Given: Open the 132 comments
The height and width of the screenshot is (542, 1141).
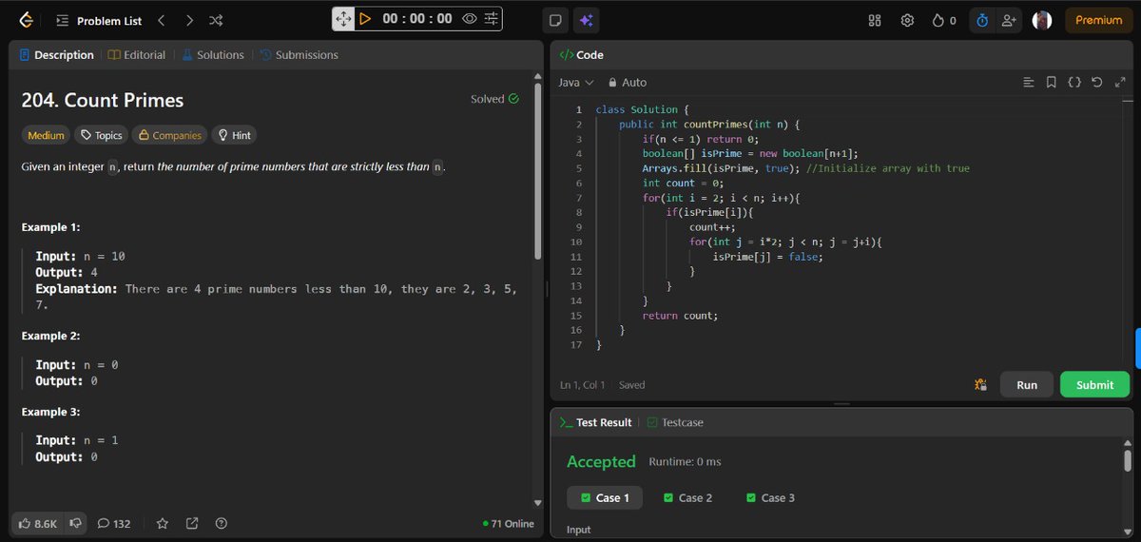Looking at the screenshot, I should 114,524.
